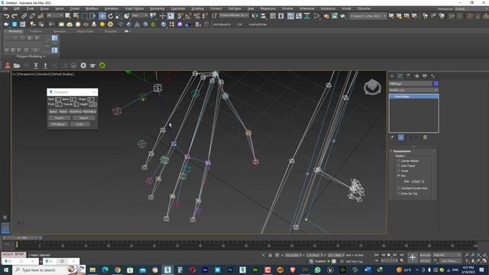The image size is (489, 275).
Task: Click the green circular icon in script toolbar
Action: pos(102,66)
